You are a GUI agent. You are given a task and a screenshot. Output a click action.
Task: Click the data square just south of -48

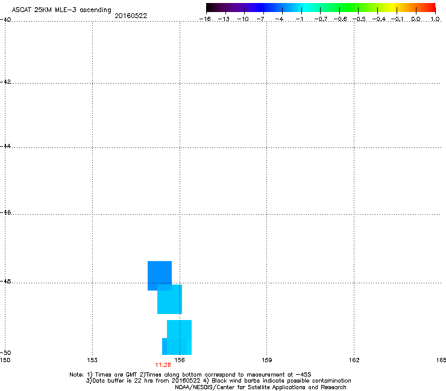click(x=170, y=300)
